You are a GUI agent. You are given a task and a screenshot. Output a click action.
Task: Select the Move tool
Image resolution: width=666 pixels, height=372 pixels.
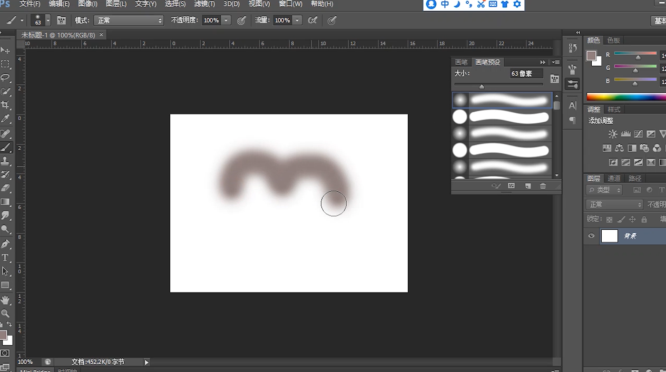click(5, 50)
